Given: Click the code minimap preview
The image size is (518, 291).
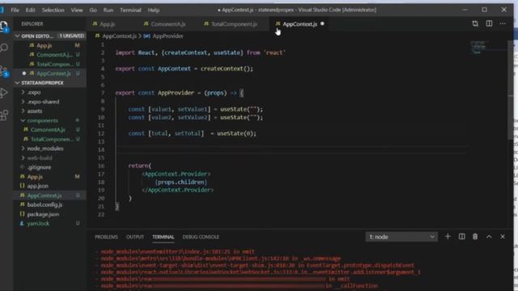Looking at the screenshot, I should point(479,47).
